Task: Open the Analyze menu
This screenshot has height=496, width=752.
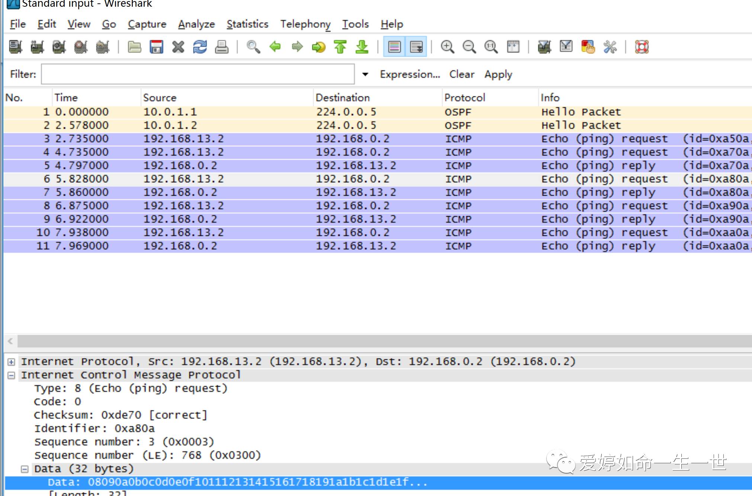Action: click(x=196, y=24)
